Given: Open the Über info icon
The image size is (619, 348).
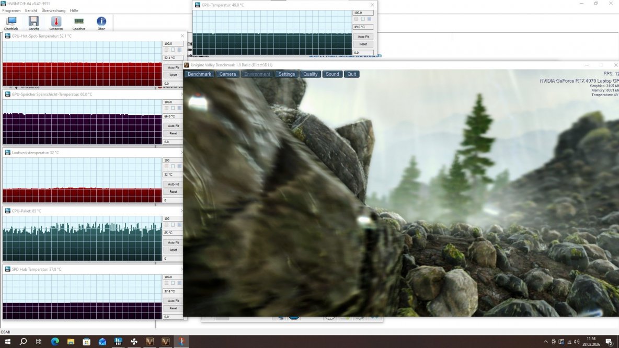Looking at the screenshot, I should coord(101,23).
